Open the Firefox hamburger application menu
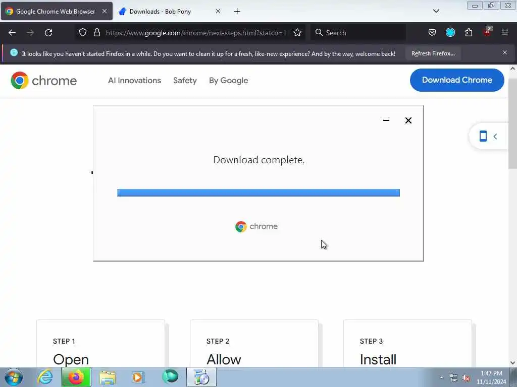The image size is (517, 387). pos(505,32)
